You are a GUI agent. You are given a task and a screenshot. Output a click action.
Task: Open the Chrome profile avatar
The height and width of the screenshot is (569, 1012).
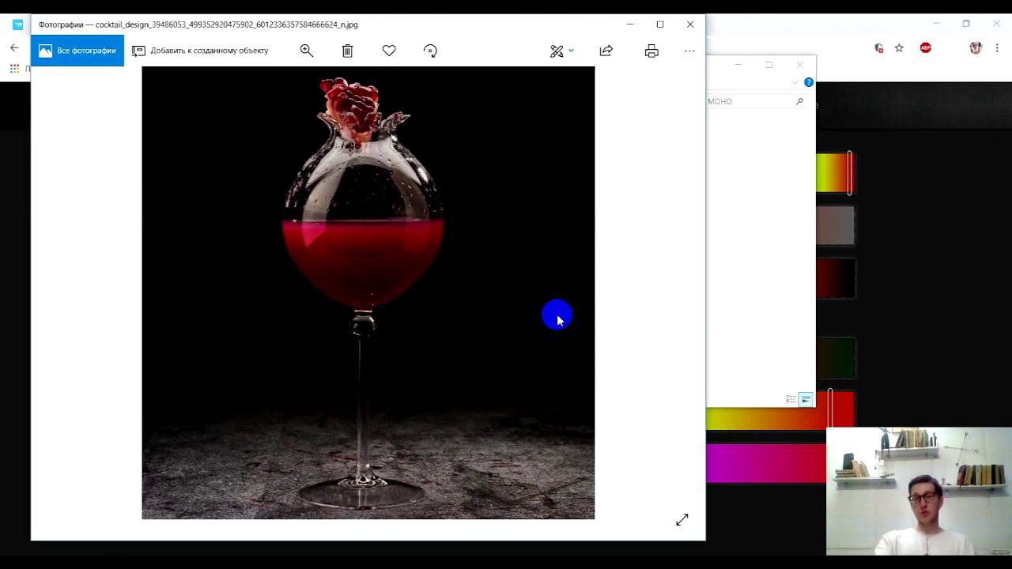tap(976, 48)
